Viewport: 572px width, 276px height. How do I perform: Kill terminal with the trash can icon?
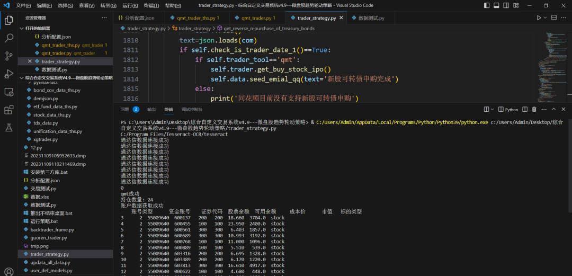534,109
